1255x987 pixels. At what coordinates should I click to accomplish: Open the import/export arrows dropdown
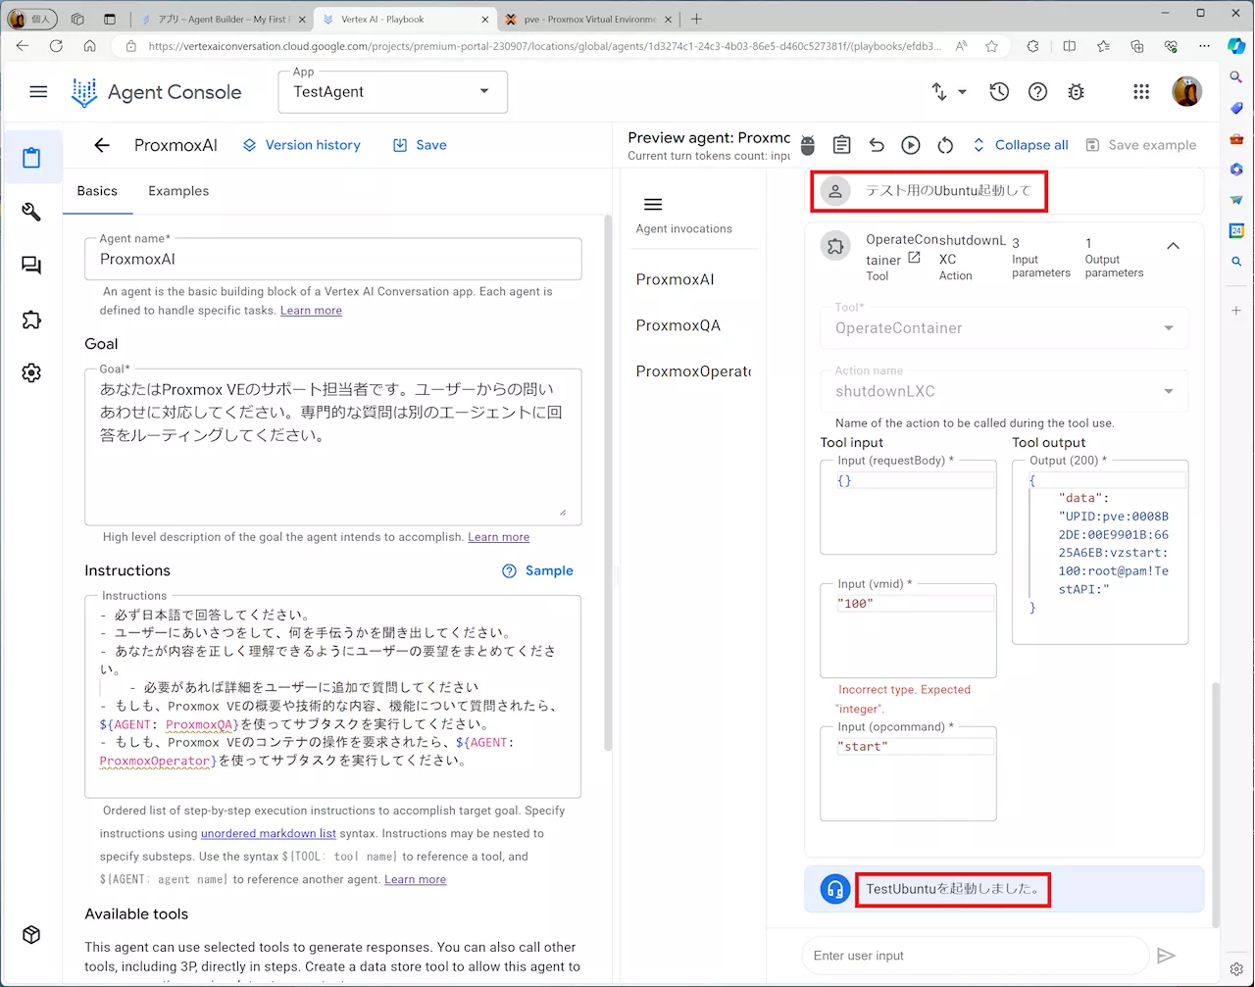[x=948, y=91]
